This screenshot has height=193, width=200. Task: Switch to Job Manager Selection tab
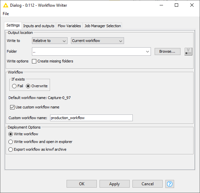click(x=103, y=26)
